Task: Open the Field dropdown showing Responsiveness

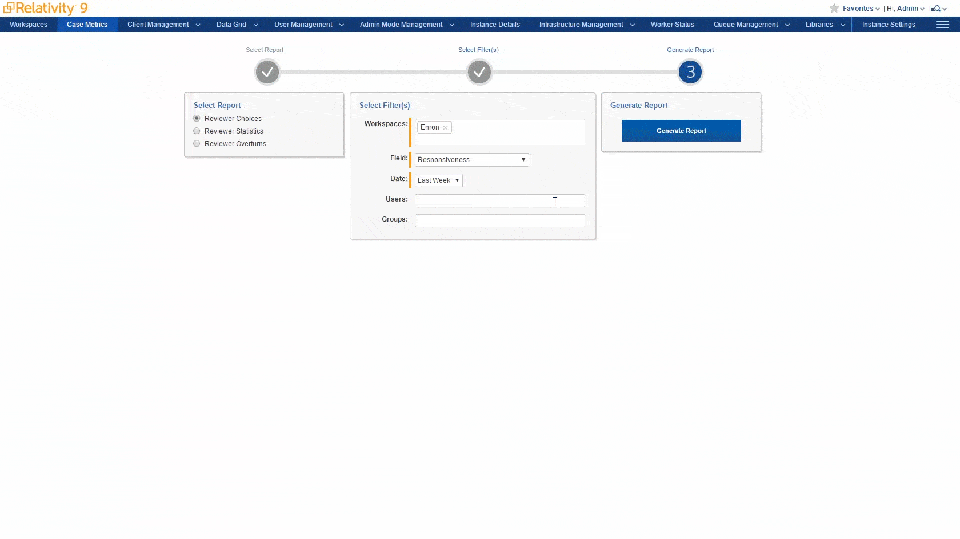Action: 471,160
